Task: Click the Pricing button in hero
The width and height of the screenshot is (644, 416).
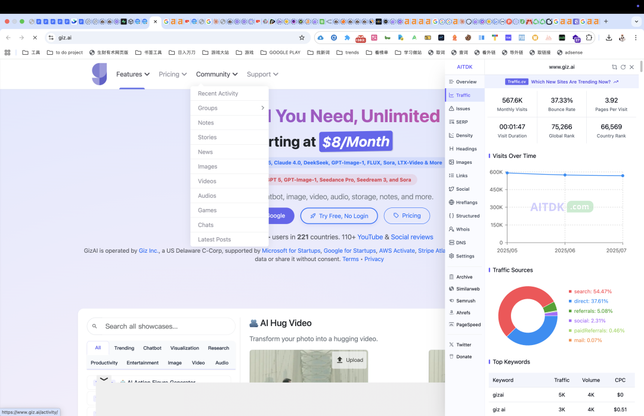Action: pos(407,216)
